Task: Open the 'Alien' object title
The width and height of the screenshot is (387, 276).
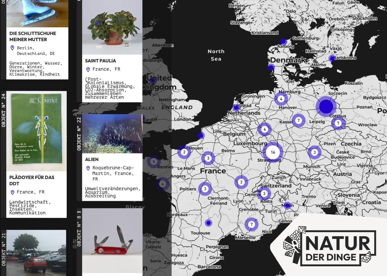Action: click(x=92, y=159)
